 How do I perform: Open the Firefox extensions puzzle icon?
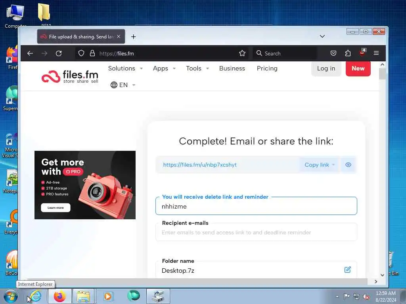click(x=348, y=53)
